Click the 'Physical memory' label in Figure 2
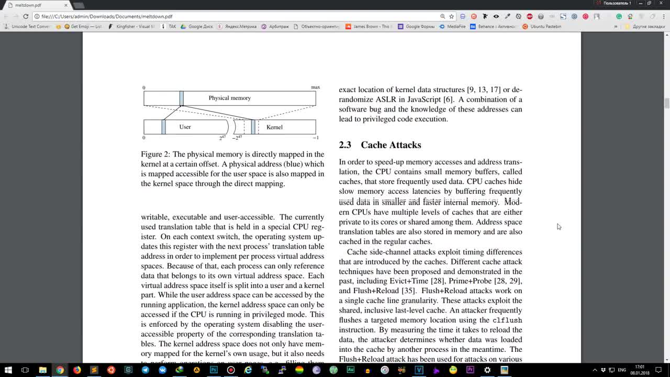This screenshot has width=670, height=377. coord(230,98)
